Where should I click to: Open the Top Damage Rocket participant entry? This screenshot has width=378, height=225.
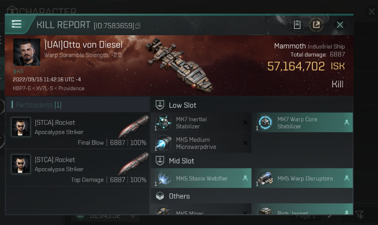coord(78,168)
